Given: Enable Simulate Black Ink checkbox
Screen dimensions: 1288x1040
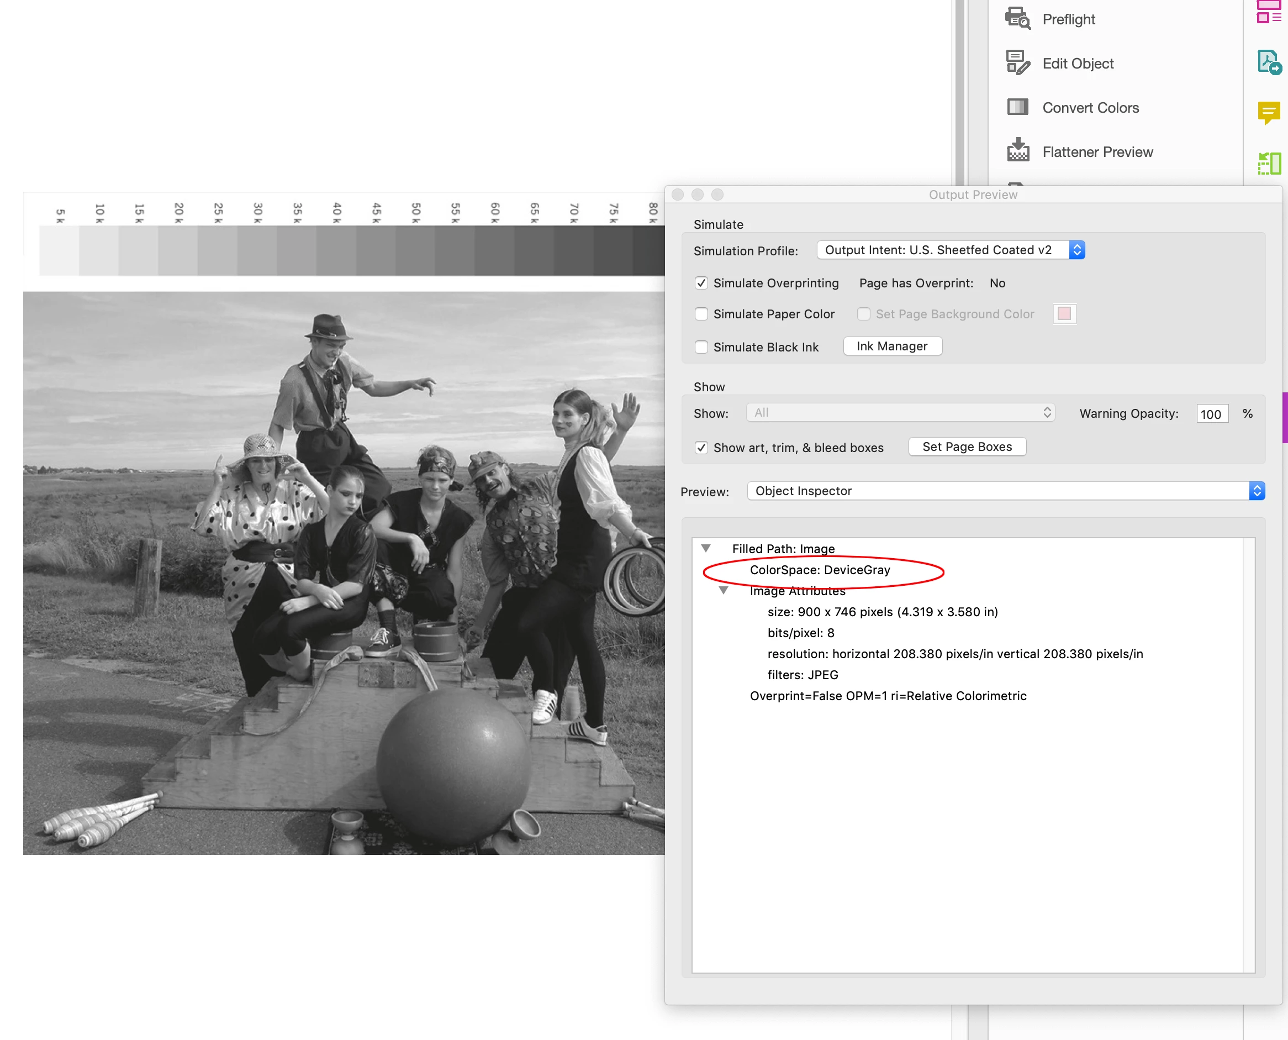Looking at the screenshot, I should tap(701, 348).
